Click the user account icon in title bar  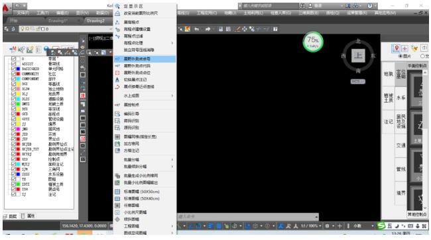coord(310,6)
